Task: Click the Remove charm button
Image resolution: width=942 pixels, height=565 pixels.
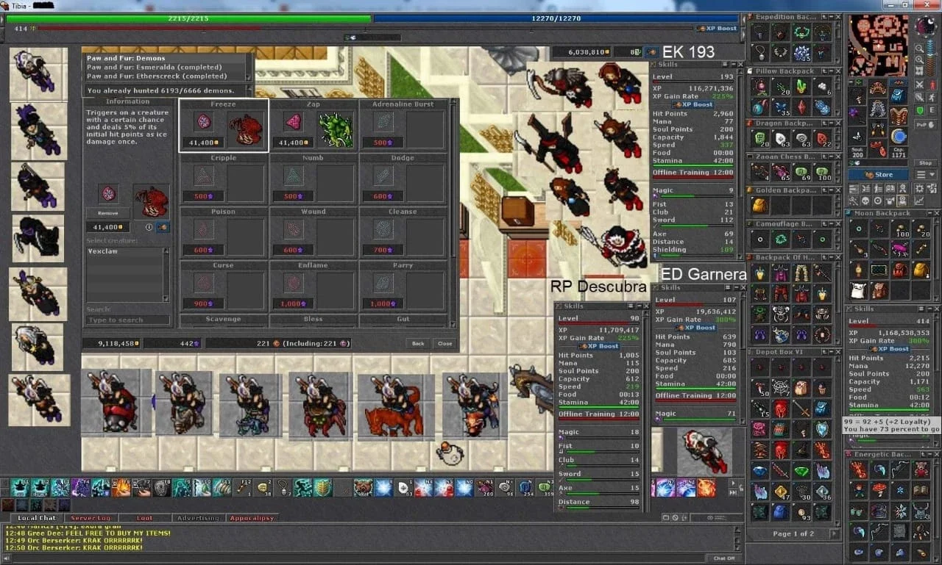Action: pos(108,212)
